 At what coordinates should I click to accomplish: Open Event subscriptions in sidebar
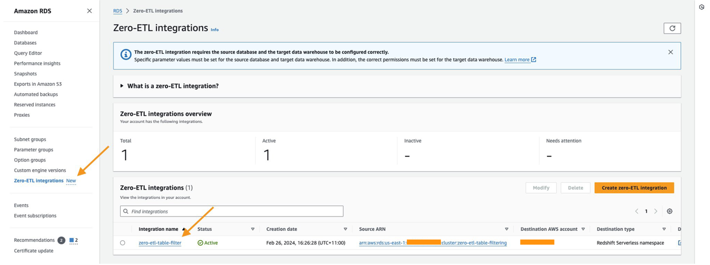[x=35, y=216]
